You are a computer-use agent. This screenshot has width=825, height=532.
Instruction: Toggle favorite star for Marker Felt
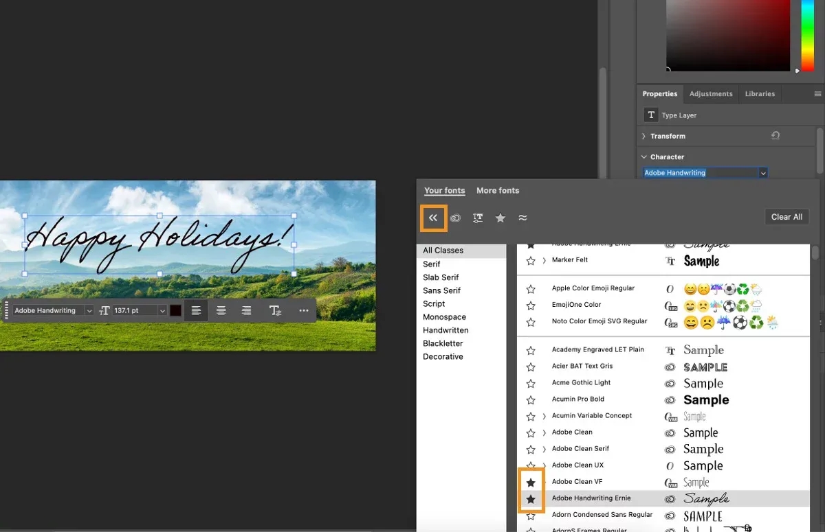(x=531, y=261)
